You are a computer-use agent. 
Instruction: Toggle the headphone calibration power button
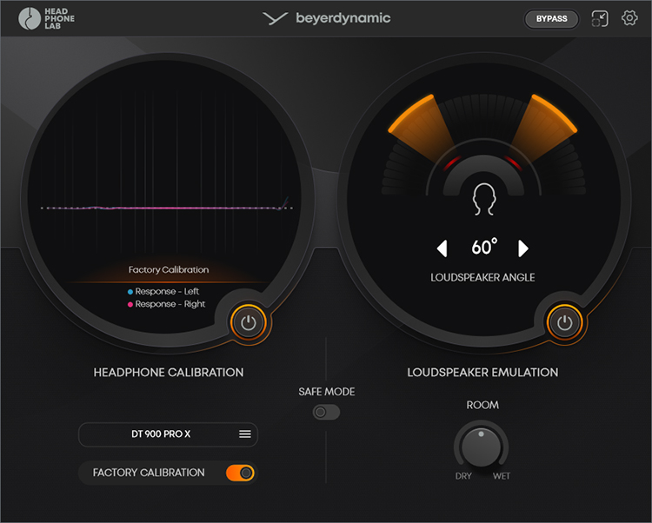pos(249,323)
